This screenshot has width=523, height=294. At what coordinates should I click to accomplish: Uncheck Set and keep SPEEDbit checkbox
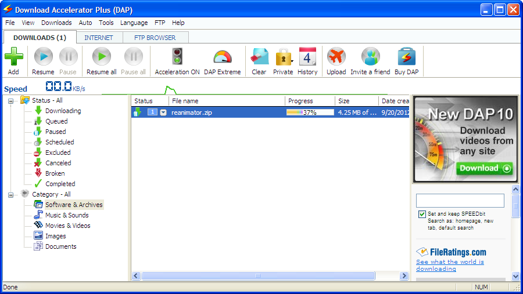(422, 215)
